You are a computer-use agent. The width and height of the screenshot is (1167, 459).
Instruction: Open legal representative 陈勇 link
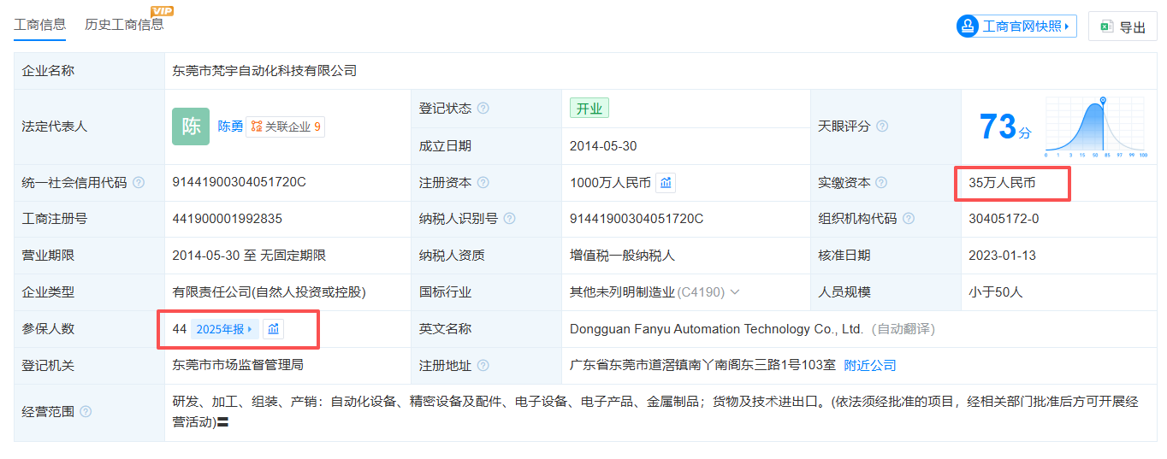[x=230, y=127]
